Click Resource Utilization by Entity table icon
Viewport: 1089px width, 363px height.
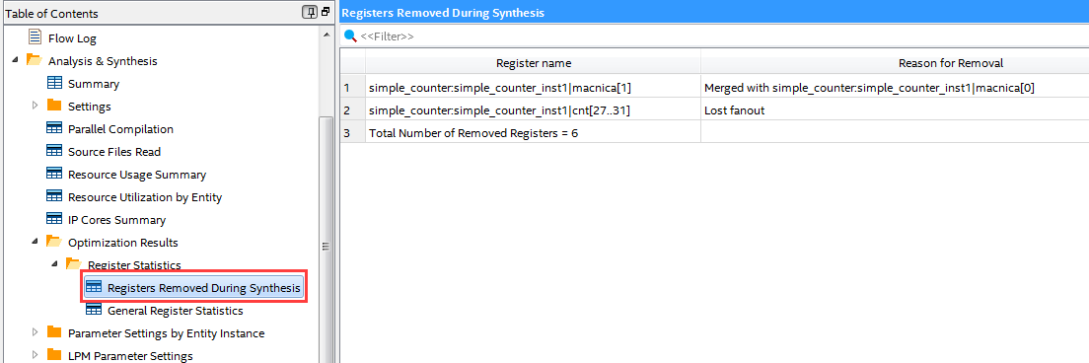54,196
